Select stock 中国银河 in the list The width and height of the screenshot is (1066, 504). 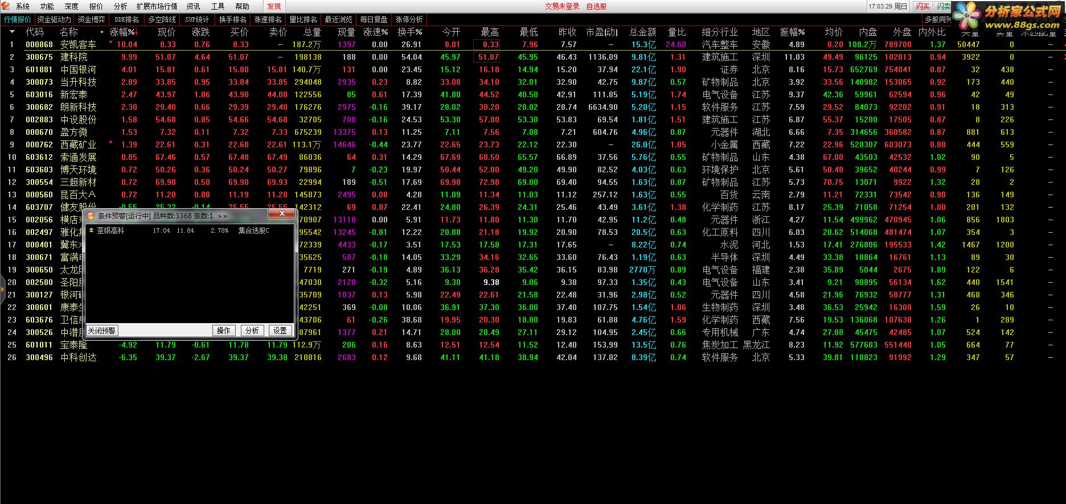[x=78, y=69]
